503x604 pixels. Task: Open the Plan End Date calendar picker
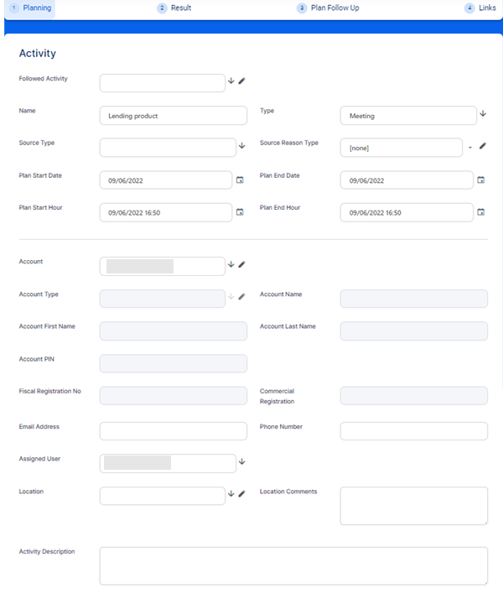pos(481,180)
